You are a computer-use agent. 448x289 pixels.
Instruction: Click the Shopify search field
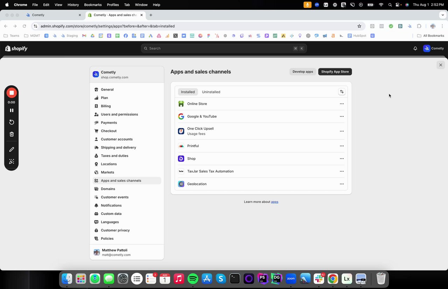(224, 49)
